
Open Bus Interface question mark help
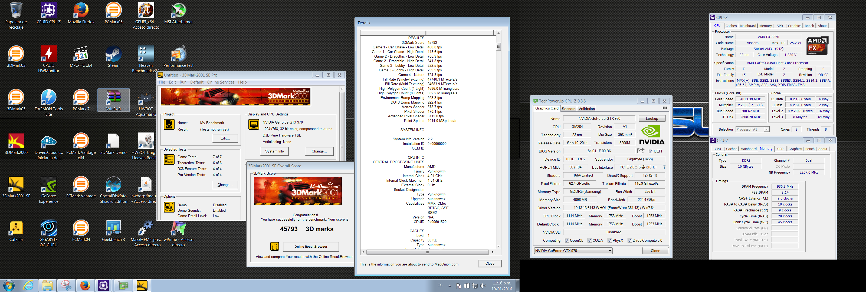pos(664,167)
